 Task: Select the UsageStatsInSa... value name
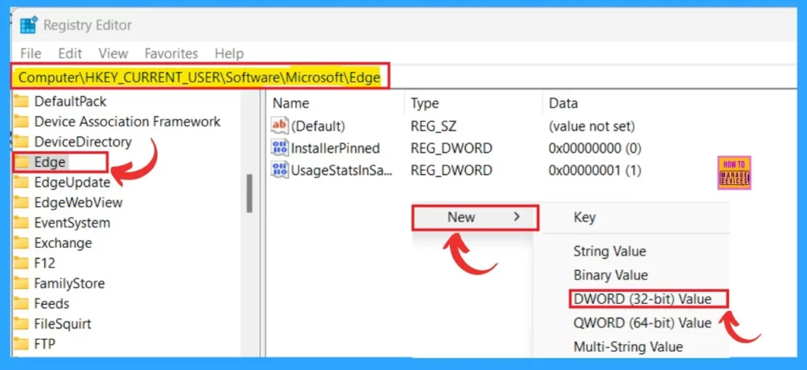point(342,170)
